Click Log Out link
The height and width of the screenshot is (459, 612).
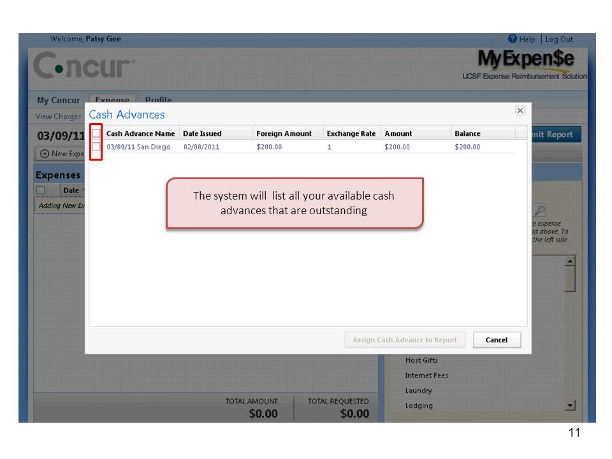click(x=559, y=40)
